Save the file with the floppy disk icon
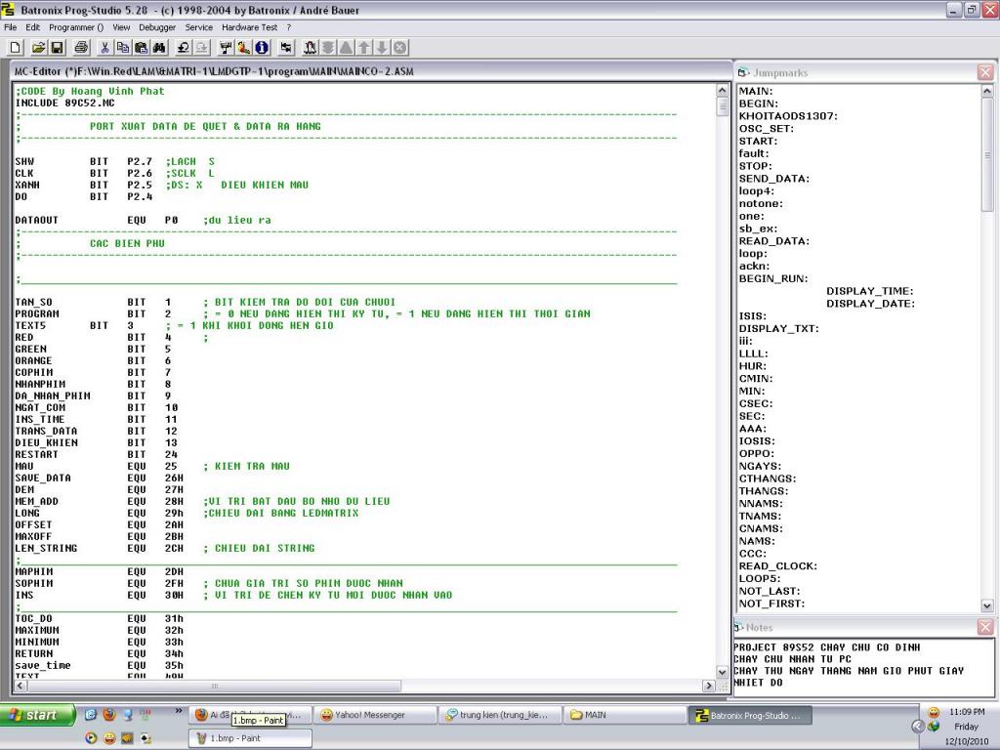1000x750 pixels. pos(57,47)
